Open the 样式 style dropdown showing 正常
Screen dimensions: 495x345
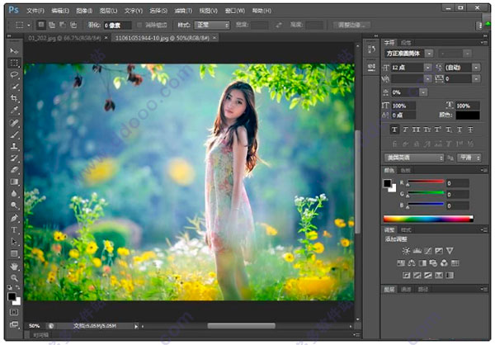tap(211, 25)
